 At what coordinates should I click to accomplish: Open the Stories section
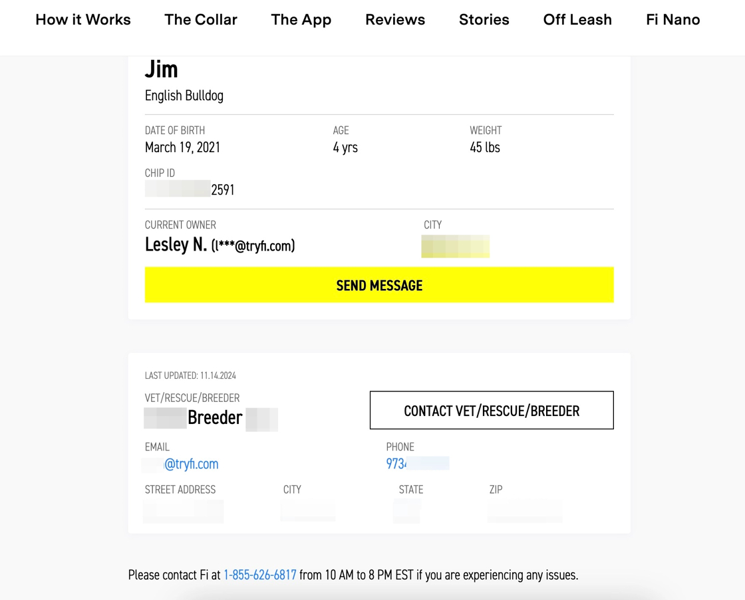tap(484, 20)
